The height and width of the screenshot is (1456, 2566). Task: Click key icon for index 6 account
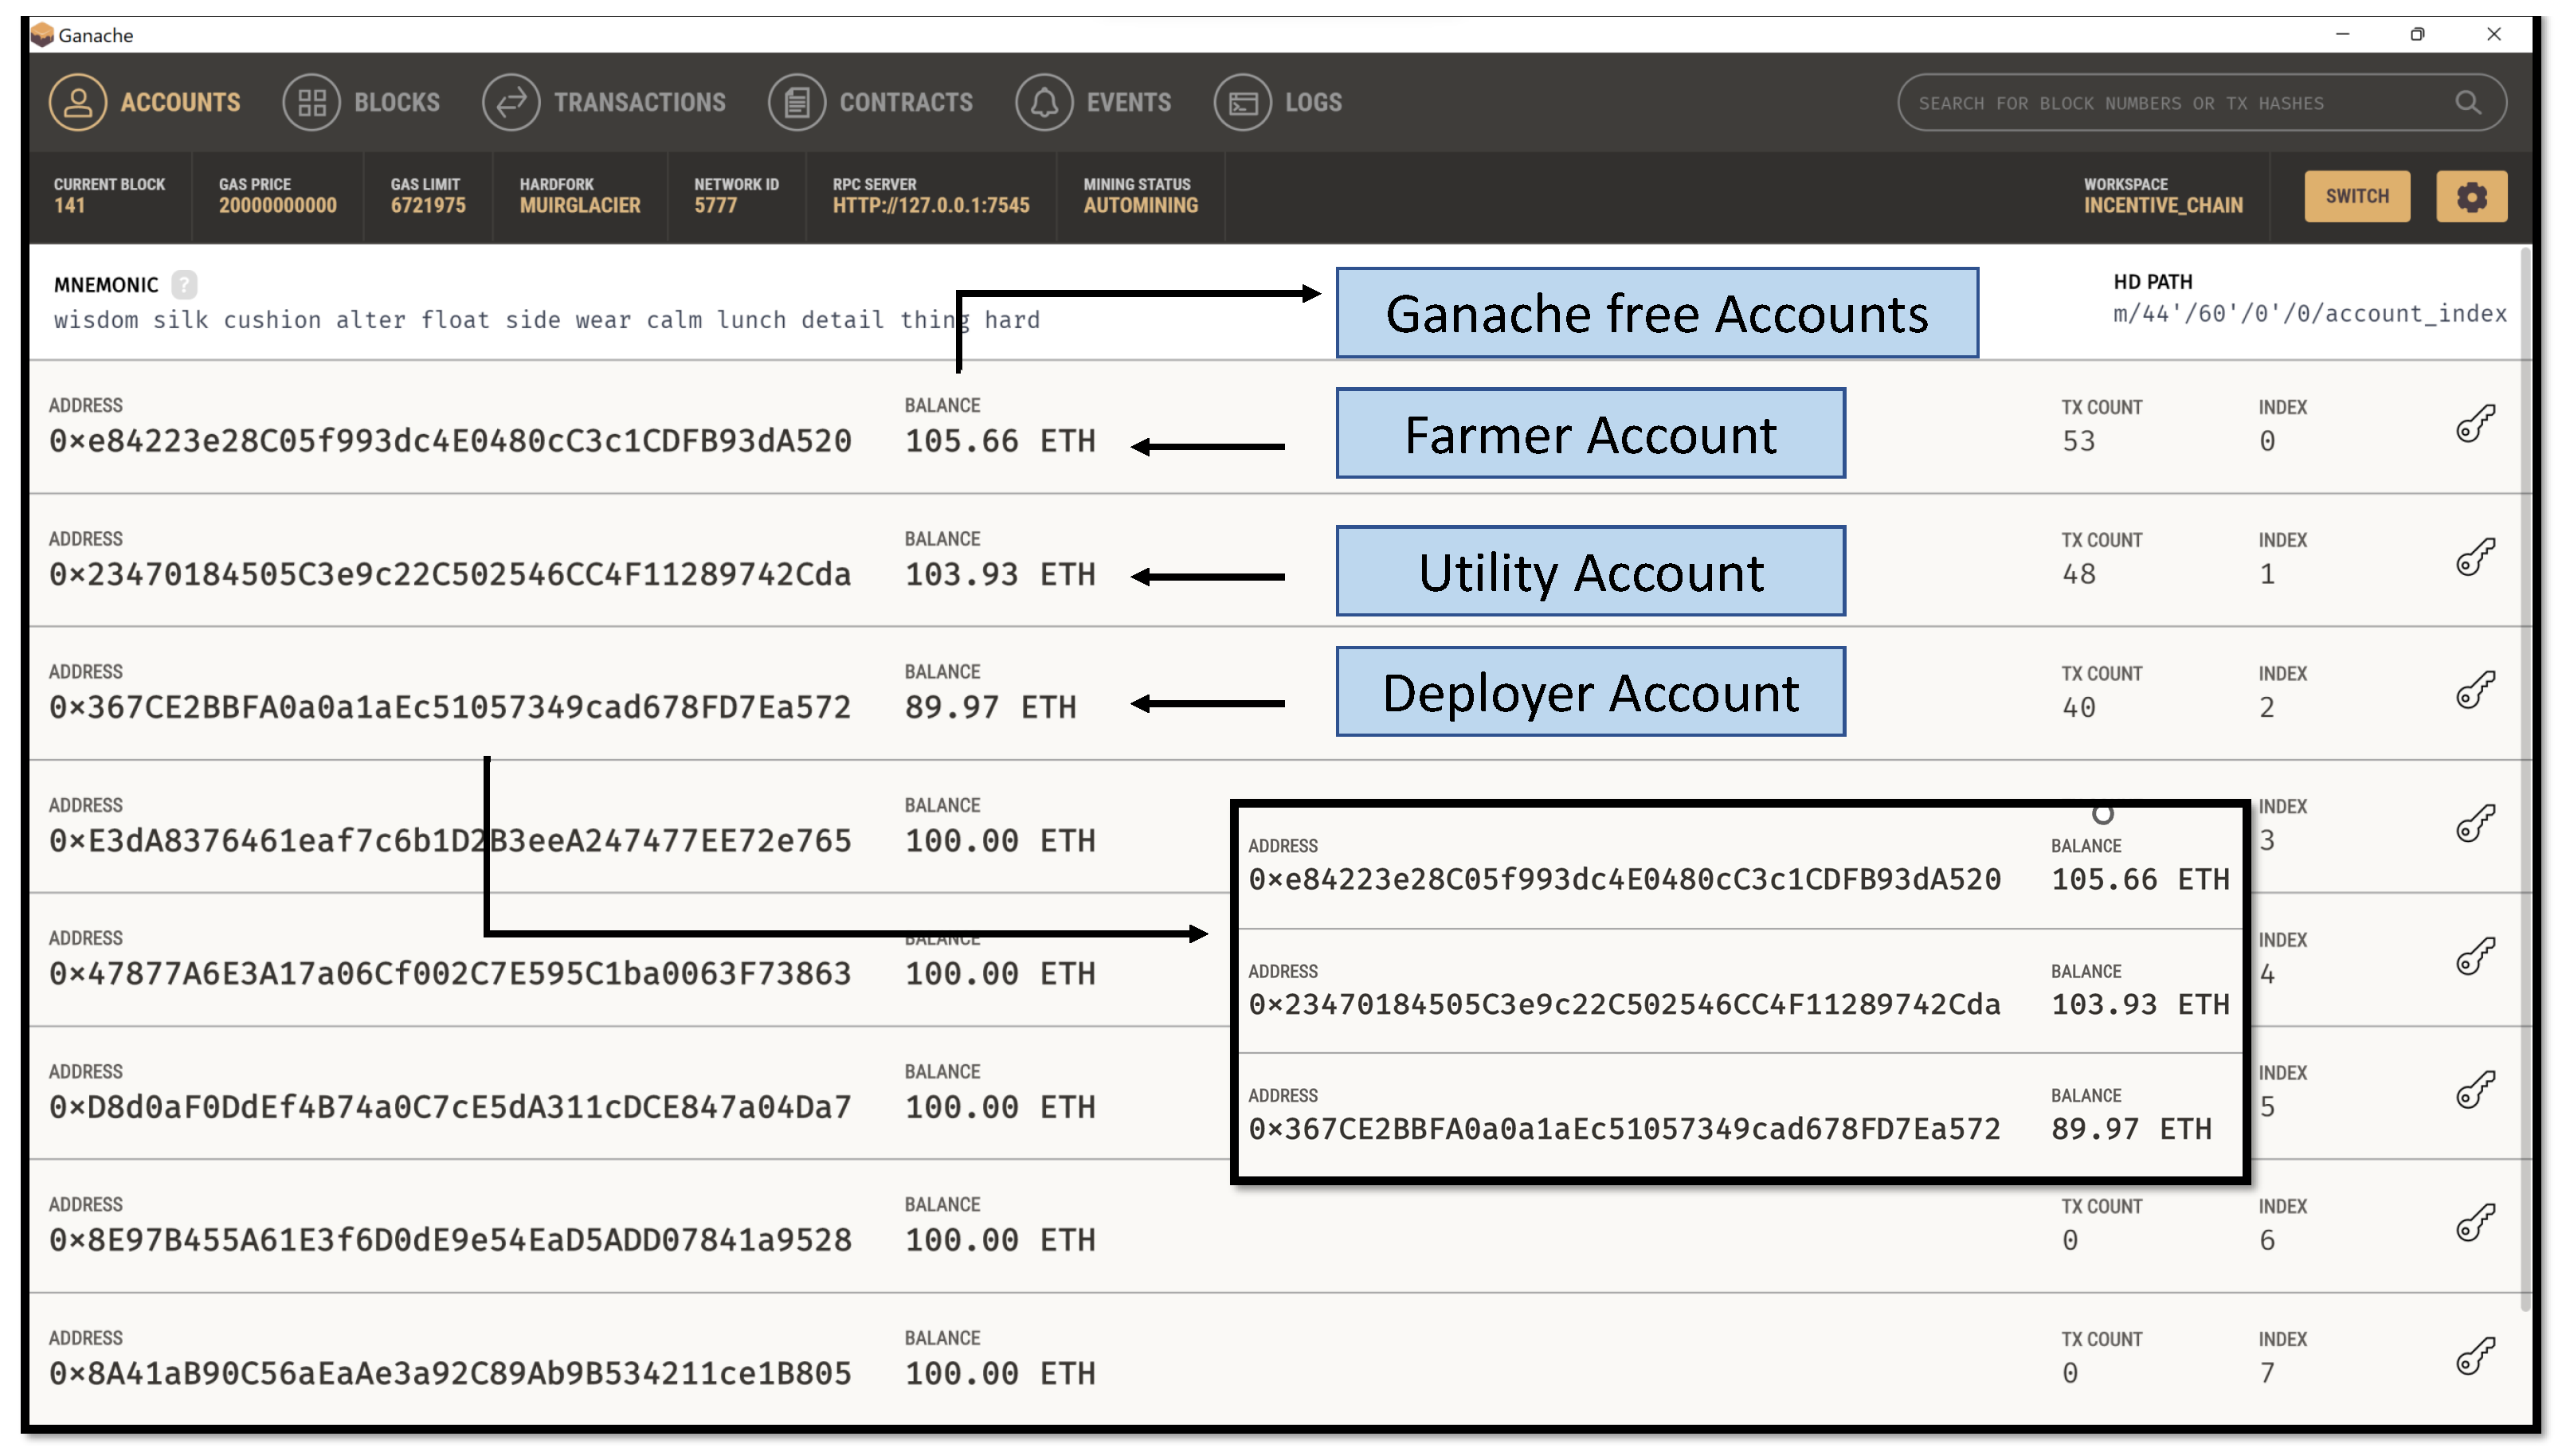pos(2475,1223)
